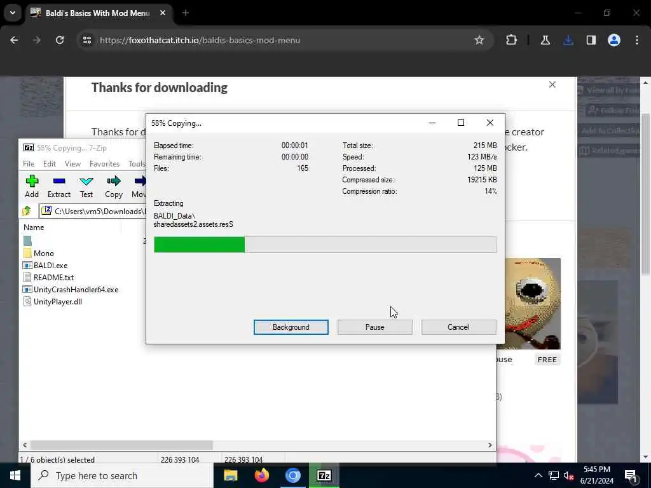The image size is (651, 488).
Task: Open the Chrome Labs flask icon
Action: point(545,40)
